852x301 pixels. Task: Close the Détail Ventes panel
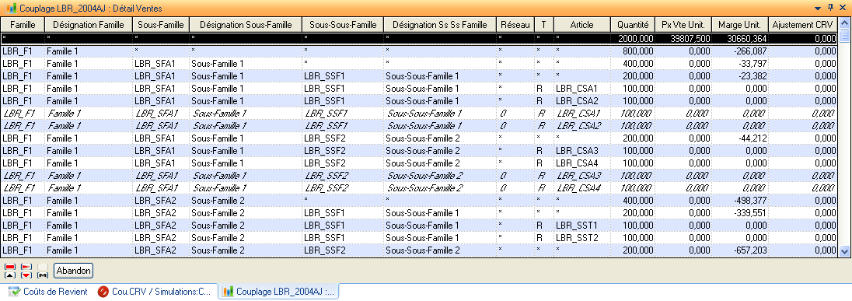click(x=843, y=8)
